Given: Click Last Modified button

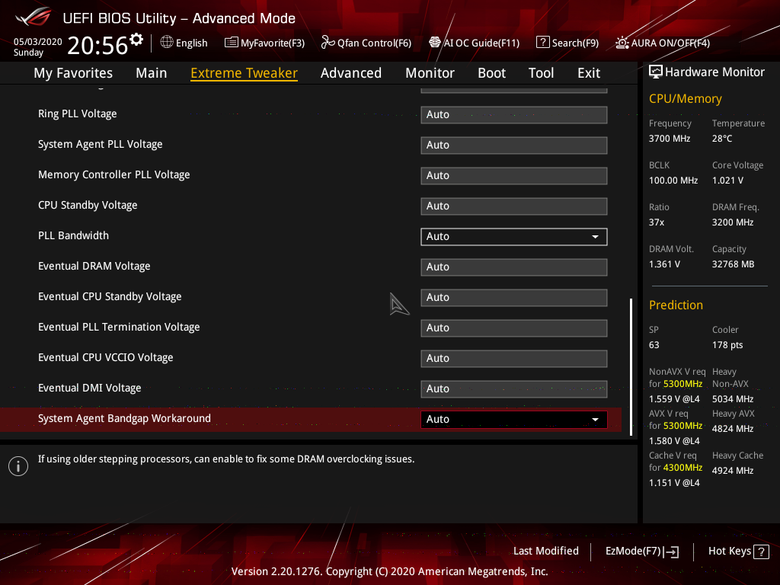Looking at the screenshot, I should click(x=545, y=551).
